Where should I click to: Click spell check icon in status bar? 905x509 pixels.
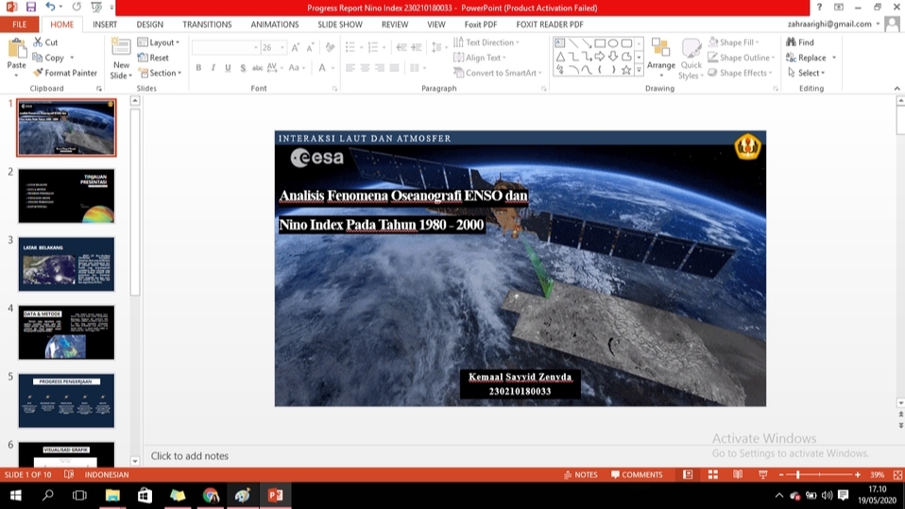coord(69,474)
